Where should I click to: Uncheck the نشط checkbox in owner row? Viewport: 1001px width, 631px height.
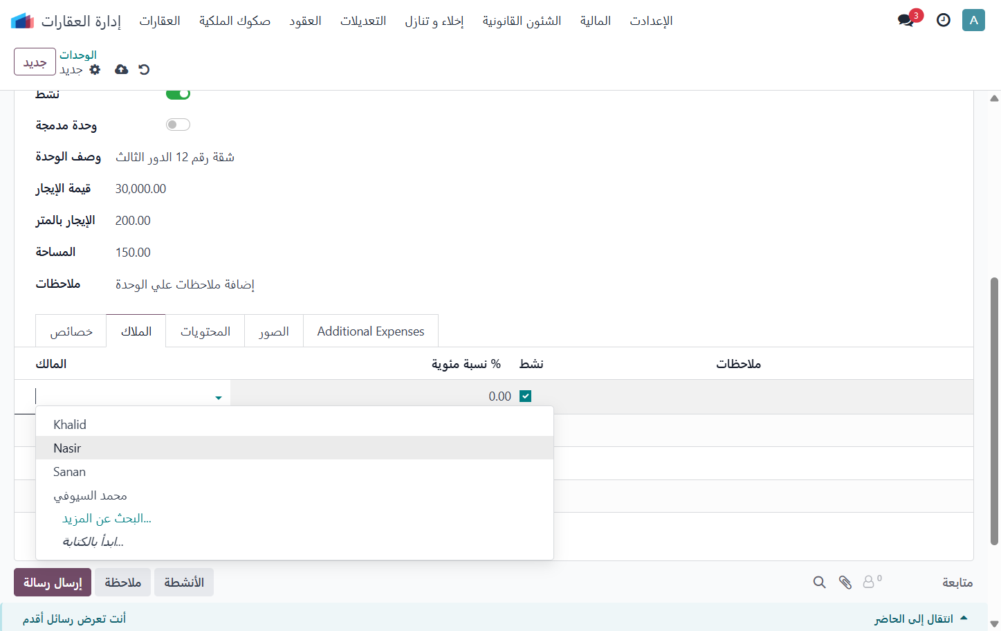click(526, 396)
